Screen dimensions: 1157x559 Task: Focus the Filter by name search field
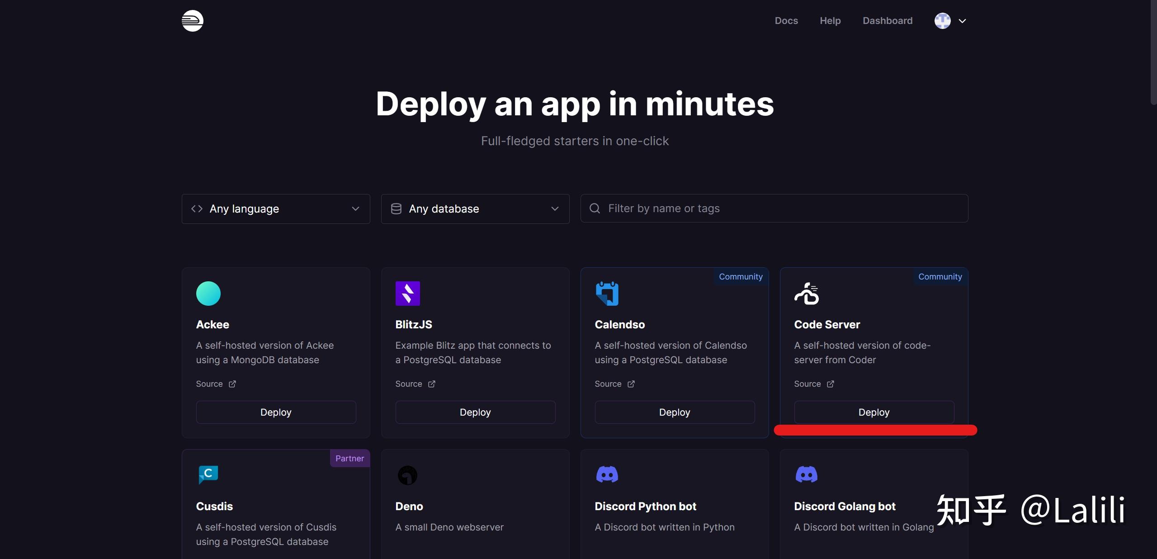click(x=774, y=208)
